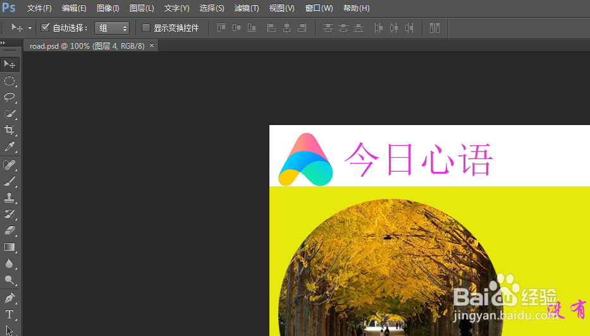Click Align Vertical Centers icon
Image resolution: width=590 pixels, height=336 pixels.
coord(237,28)
